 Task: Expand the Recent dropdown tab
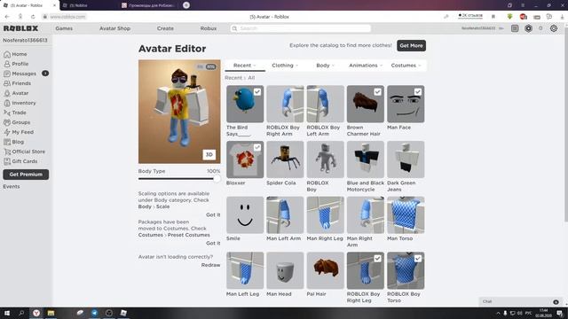245,66
